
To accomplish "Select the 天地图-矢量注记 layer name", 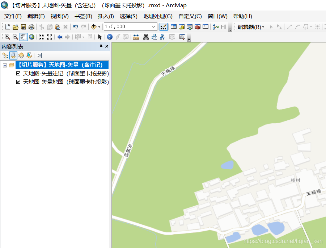I will click(66, 73).
